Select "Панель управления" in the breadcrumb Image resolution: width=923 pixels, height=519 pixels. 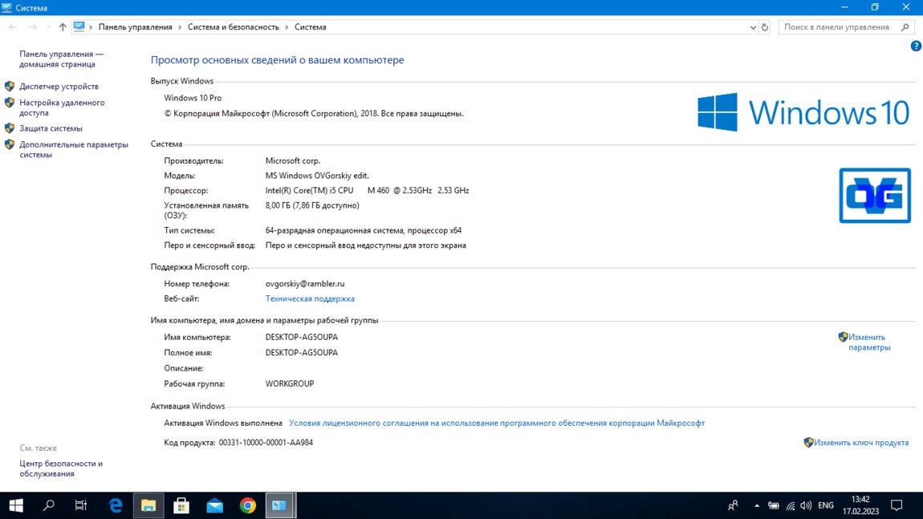click(x=135, y=27)
